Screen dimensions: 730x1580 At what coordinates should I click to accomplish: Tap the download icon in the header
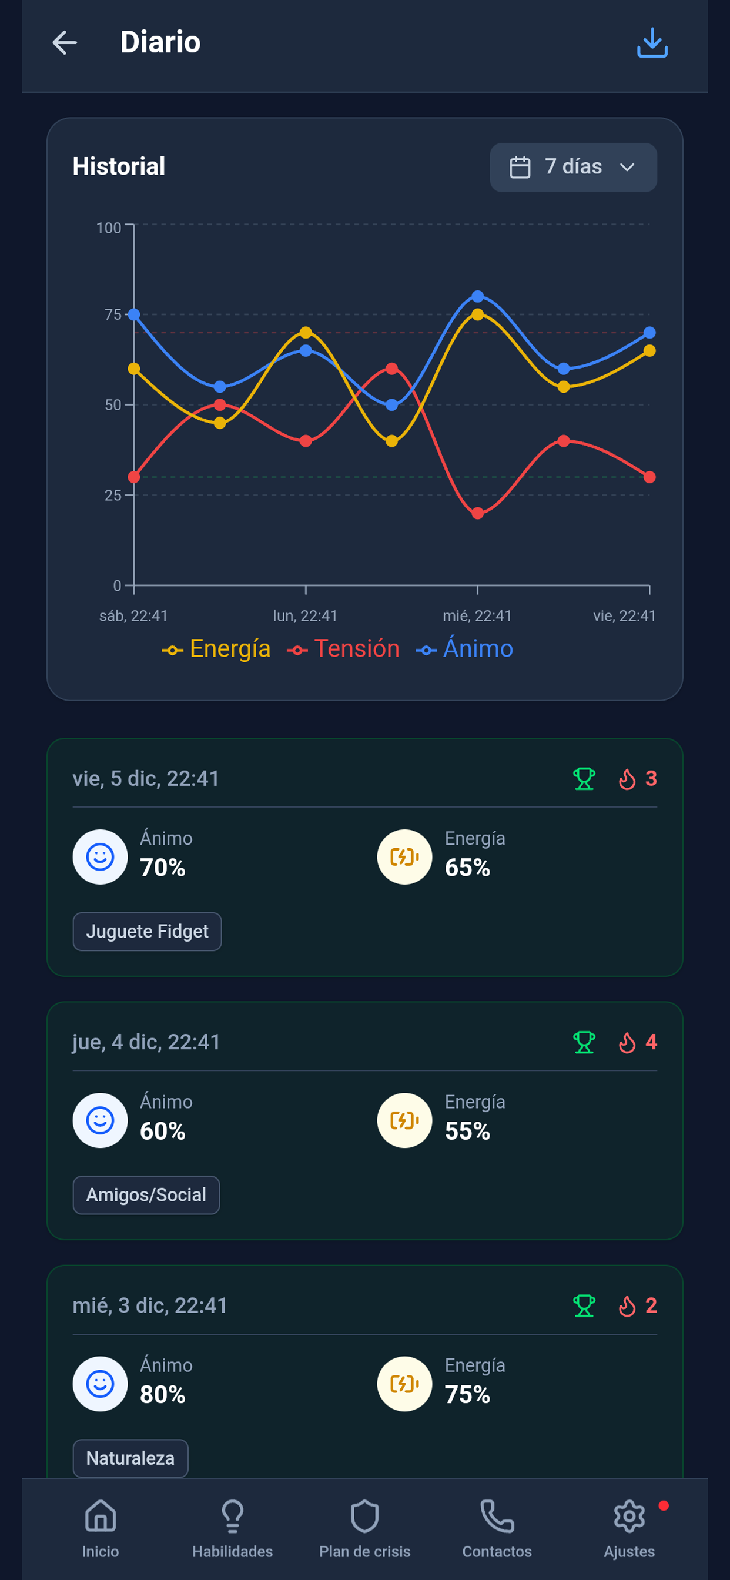pos(651,43)
